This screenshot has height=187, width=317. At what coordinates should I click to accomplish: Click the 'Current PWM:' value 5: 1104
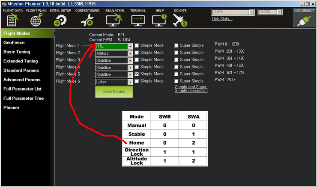(124, 40)
